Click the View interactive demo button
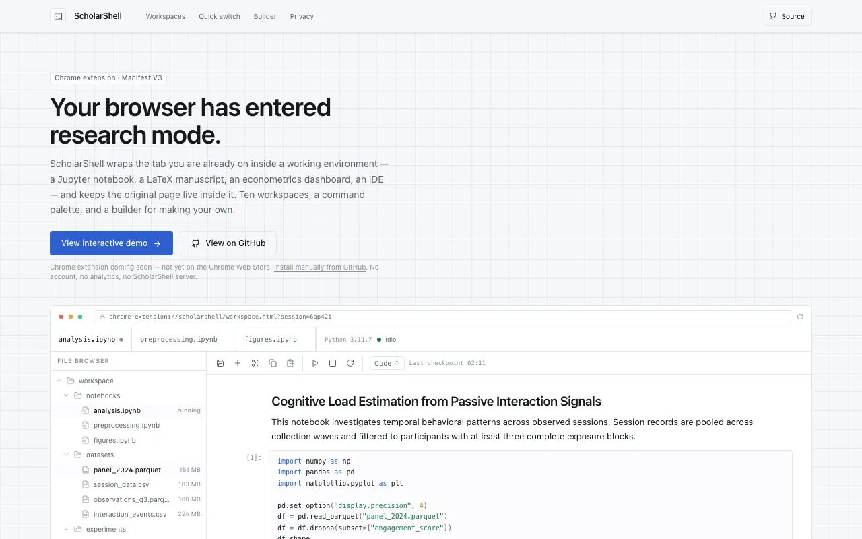Image resolution: width=862 pixels, height=539 pixels. click(x=111, y=243)
